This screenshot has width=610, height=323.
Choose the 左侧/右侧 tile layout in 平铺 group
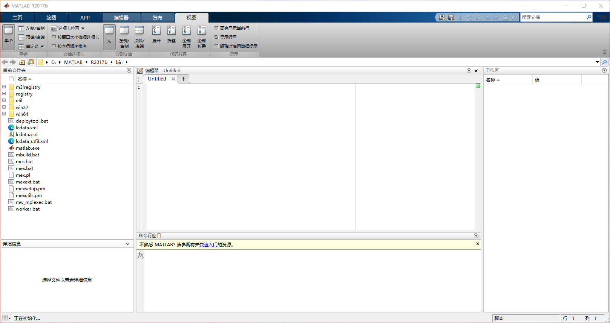click(x=32, y=28)
